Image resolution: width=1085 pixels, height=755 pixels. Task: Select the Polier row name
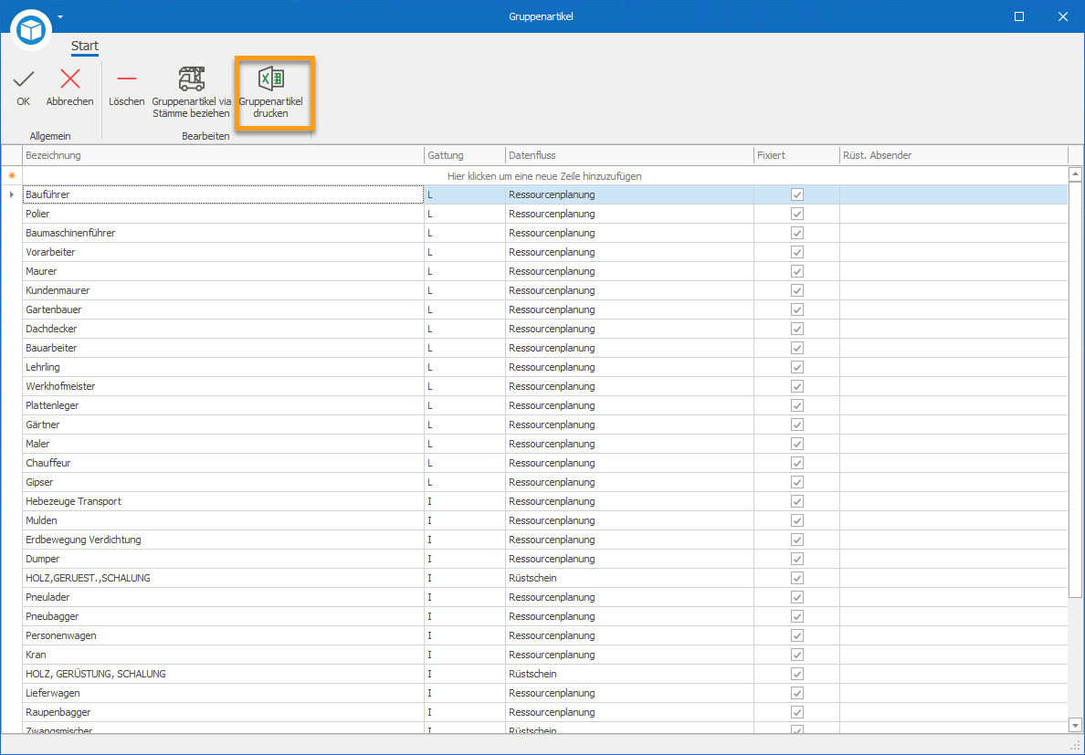point(38,215)
